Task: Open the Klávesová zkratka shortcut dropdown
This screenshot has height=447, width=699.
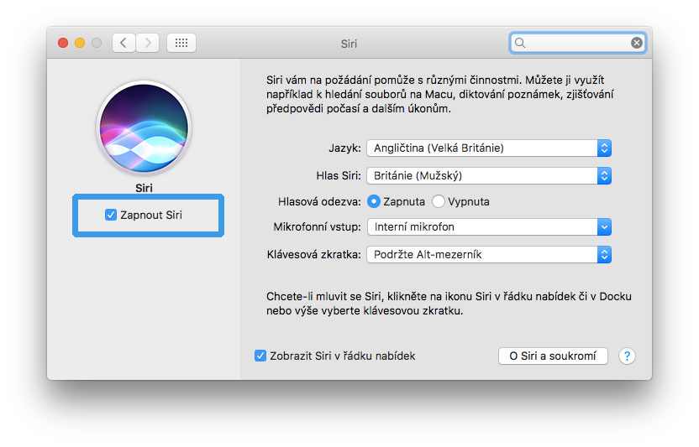Action: 488,254
